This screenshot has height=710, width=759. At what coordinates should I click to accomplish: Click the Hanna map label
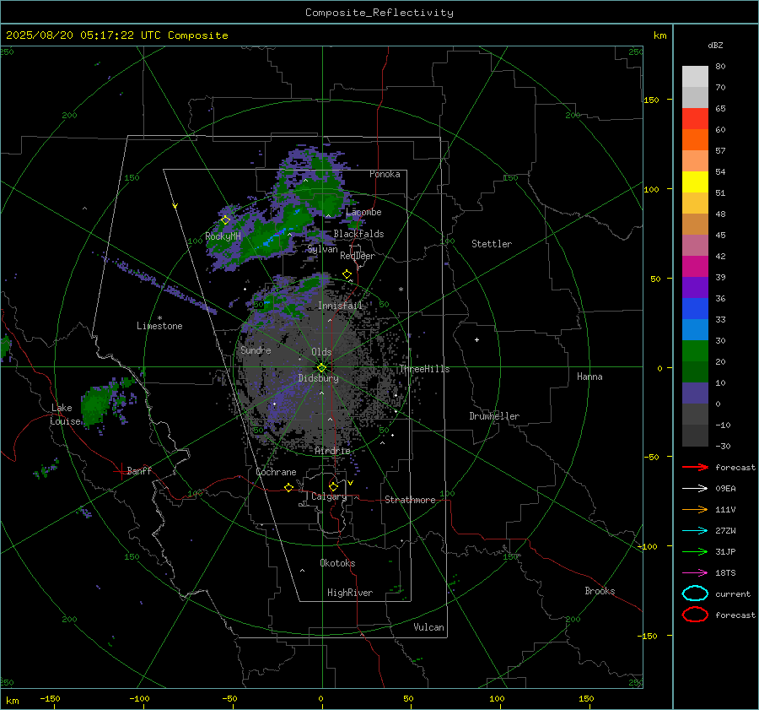tap(589, 377)
